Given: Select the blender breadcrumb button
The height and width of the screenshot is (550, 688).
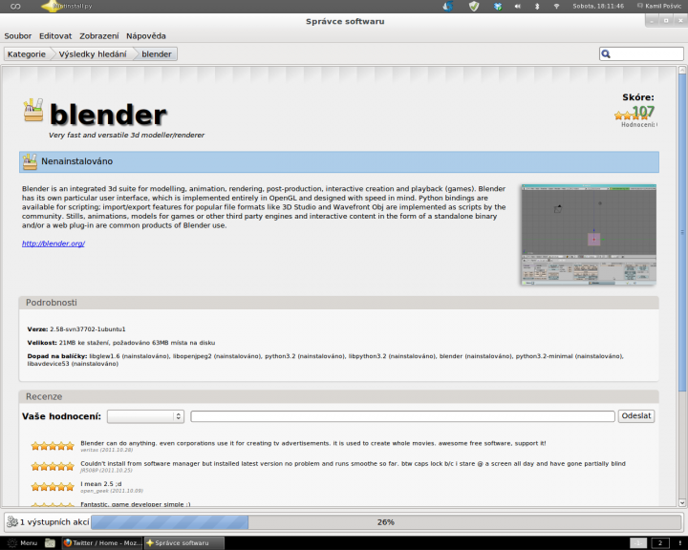Looking at the screenshot, I should tap(157, 53).
